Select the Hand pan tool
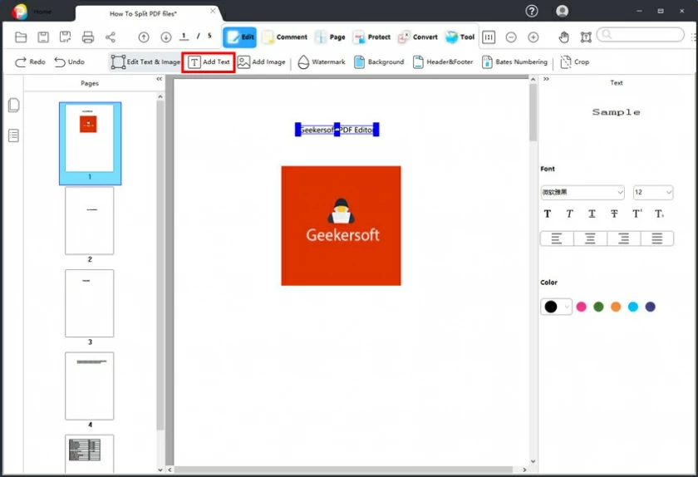Image resolution: width=698 pixels, height=477 pixels. tap(564, 37)
